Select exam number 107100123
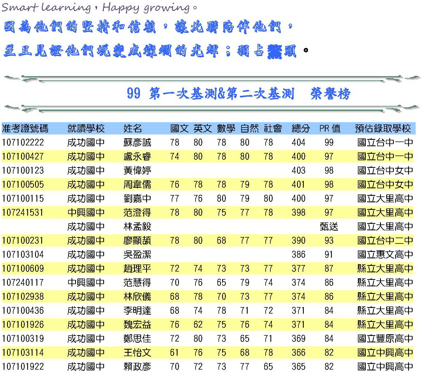421x376 pixels. point(23,171)
